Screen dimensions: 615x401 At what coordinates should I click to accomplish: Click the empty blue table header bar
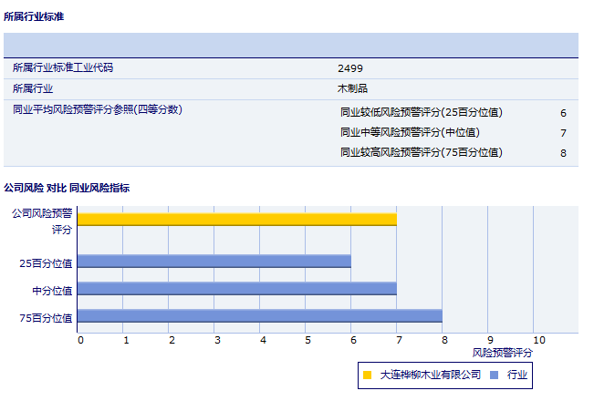click(290, 45)
